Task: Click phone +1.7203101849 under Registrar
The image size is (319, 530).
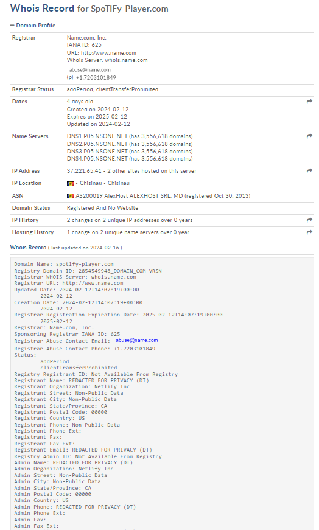Action: [x=96, y=78]
